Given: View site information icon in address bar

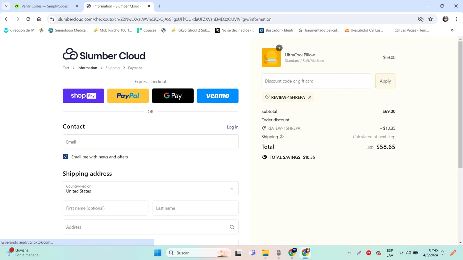Looking at the screenshot, I should [52, 19].
